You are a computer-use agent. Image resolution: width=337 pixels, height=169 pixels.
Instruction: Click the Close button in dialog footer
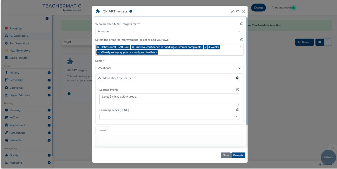point(226,155)
